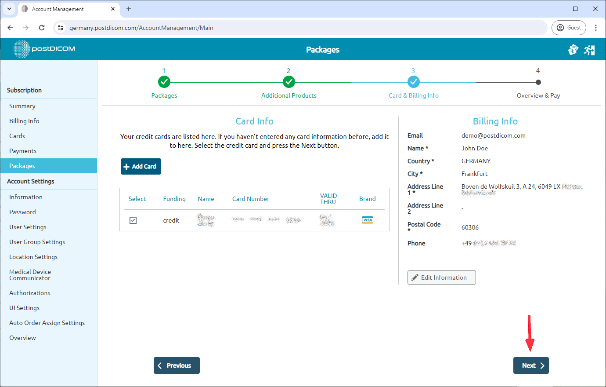This screenshot has height=387, width=606.
Task: Click the browser reload icon
Action: click(x=42, y=27)
